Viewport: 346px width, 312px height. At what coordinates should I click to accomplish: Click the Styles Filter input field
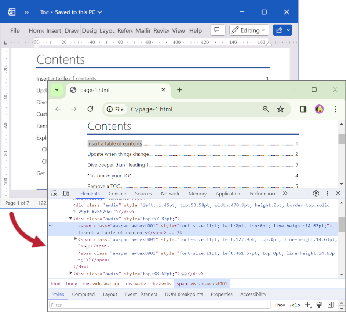click(x=160, y=305)
